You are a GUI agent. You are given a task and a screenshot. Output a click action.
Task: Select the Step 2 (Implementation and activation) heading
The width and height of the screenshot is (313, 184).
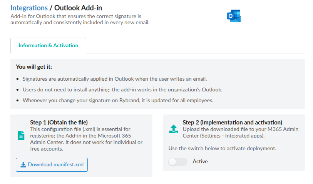[x=232, y=123]
